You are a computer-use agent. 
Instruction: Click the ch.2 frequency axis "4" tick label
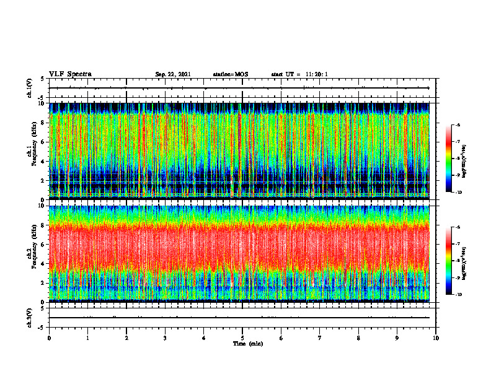pyautogui.click(x=43, y=264)
